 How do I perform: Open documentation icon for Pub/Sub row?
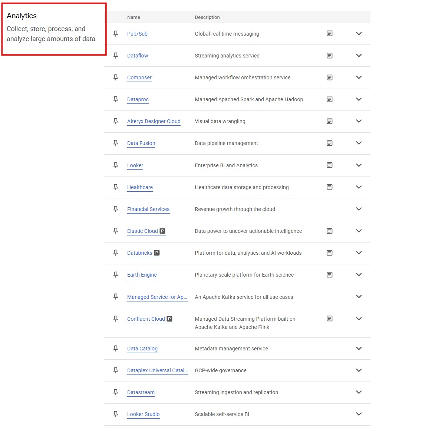tap(329, 34)
